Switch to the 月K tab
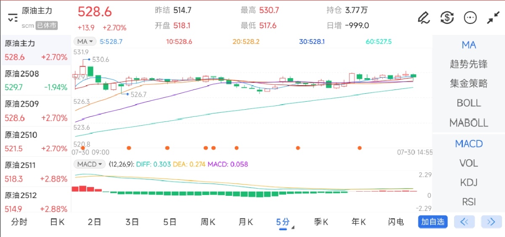The image size is (505, 237). [x=245, y=222]
